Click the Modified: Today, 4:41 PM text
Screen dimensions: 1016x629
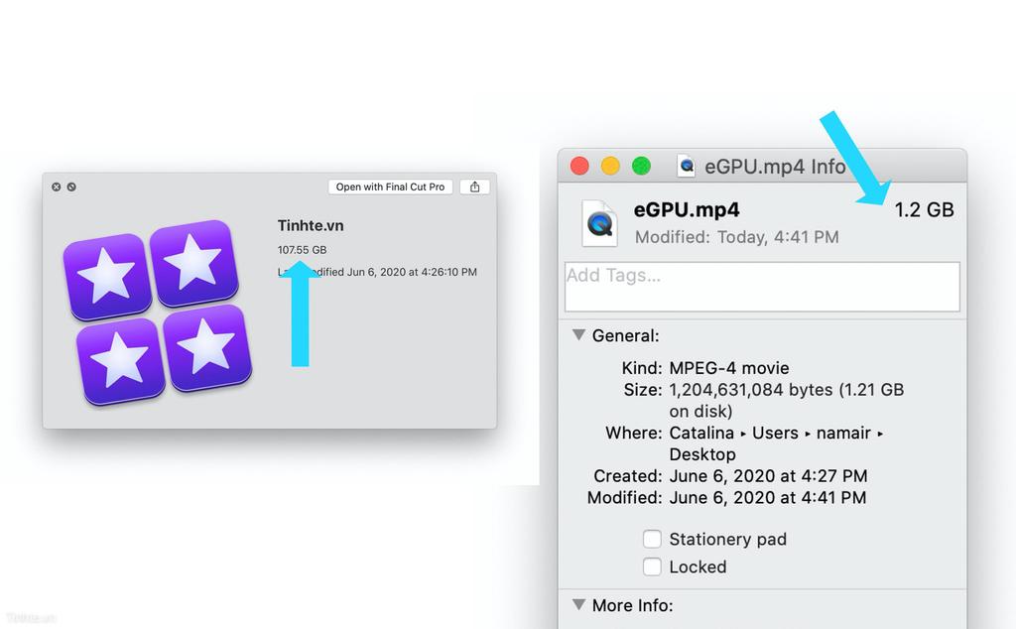tap(737, 237)
